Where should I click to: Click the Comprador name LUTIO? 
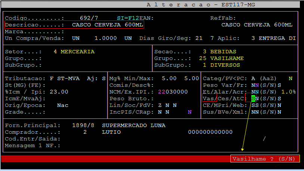(x=111, y=132)
